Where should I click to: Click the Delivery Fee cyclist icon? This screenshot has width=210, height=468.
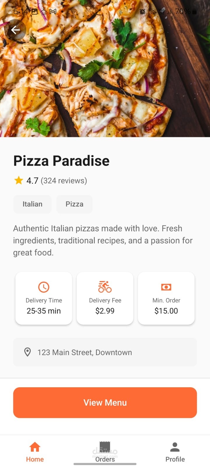coord(105,287)
